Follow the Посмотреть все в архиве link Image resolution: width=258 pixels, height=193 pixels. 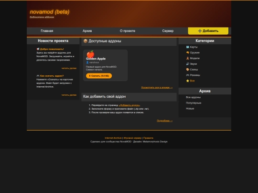[x=157, y=88]
